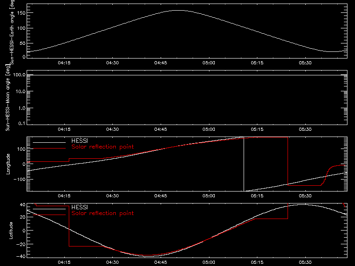This screenshot has width=355, height=266.
Task: Select the 50 tick label in Earth angle plot
Action: (23, 43)
